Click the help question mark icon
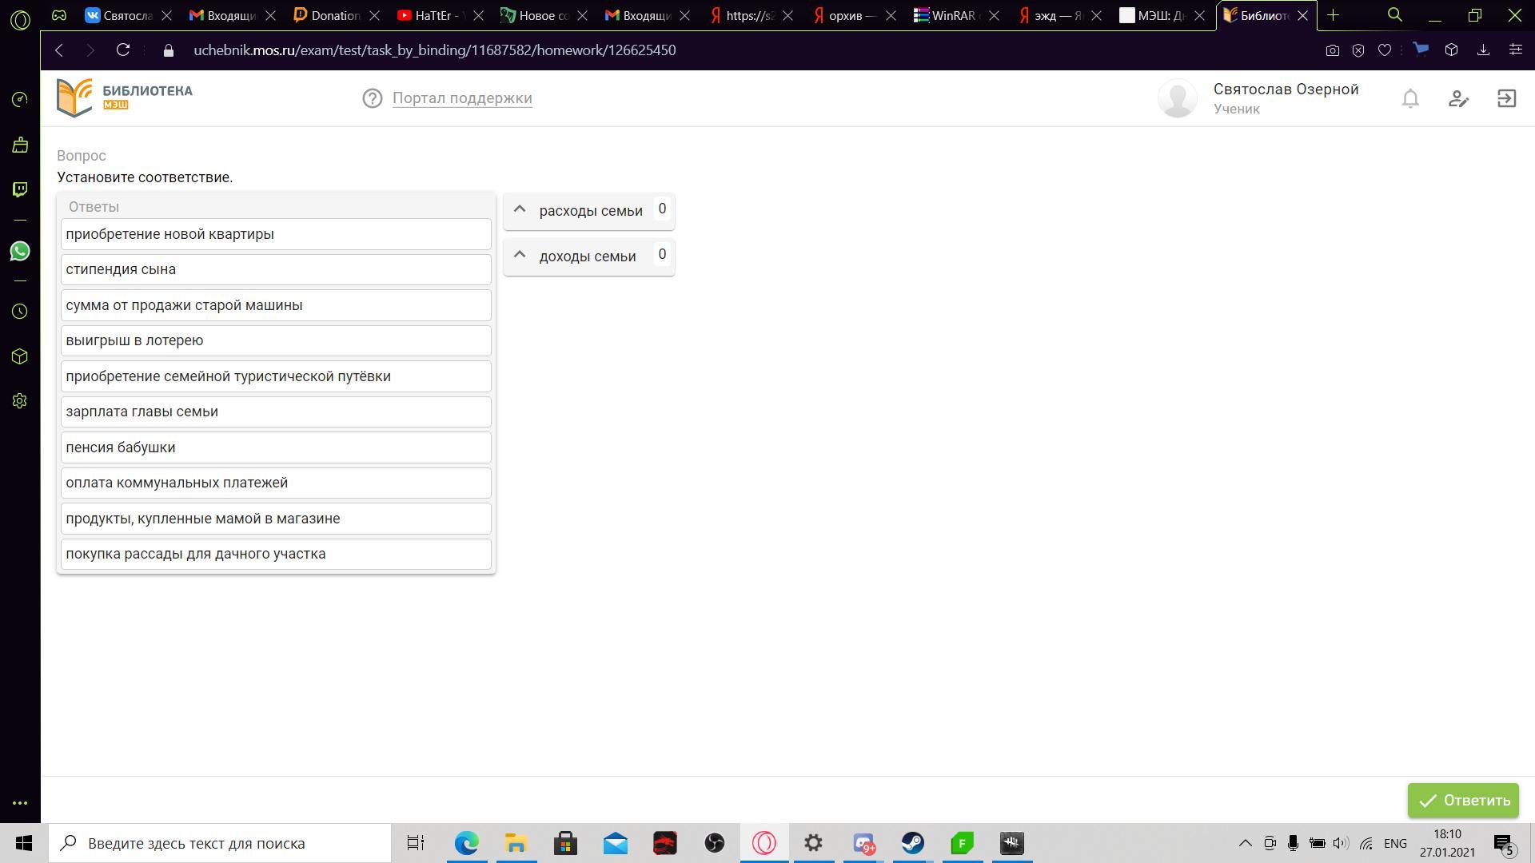The height and width of the screenshot is (863, 1535). pos(372,98)
